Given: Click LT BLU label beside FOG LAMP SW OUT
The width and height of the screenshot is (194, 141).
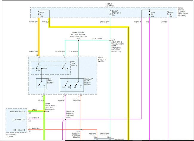Looking at the screenshot, I should (35, 110).
